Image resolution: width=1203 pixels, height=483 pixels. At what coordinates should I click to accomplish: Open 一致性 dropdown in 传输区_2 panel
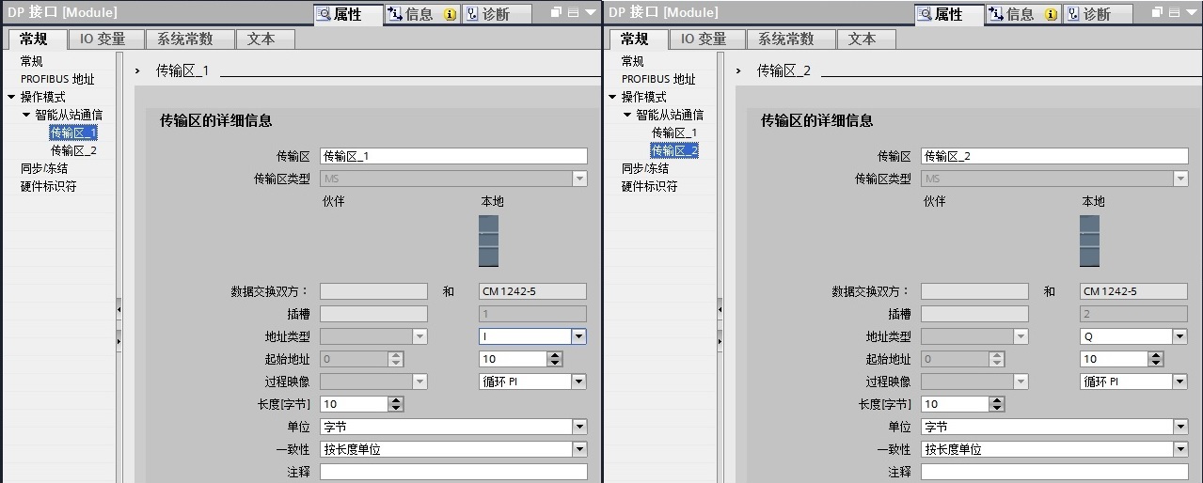point(1179,449)
